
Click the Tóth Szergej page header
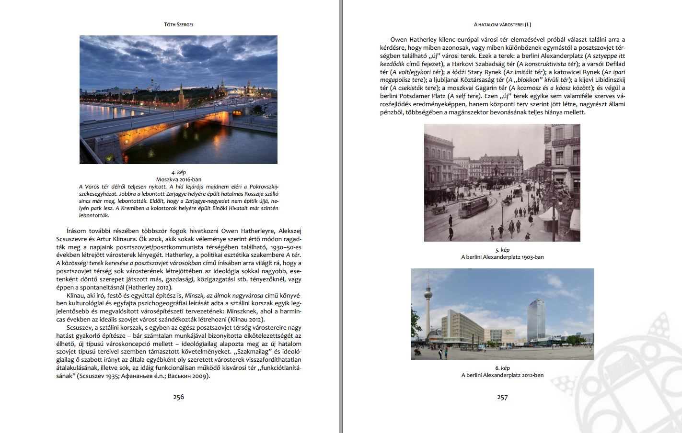(x=178, y=24)
